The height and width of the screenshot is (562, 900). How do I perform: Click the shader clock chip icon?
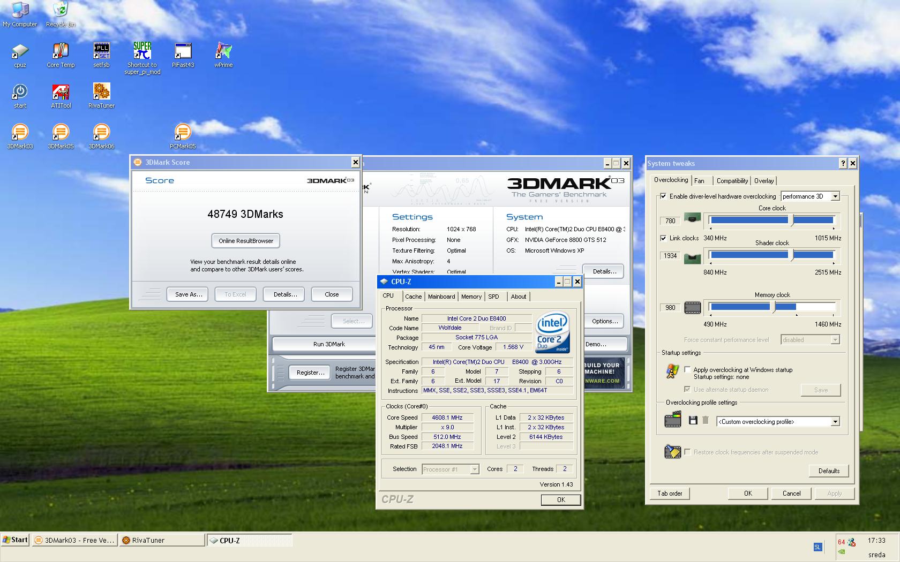[x=692, y=258]
